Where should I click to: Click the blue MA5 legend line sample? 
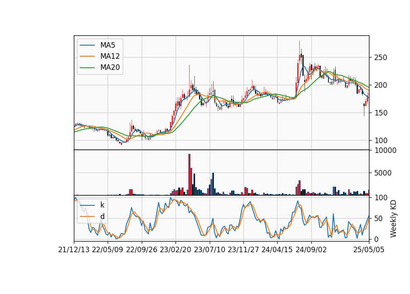[x=87, y=46]
